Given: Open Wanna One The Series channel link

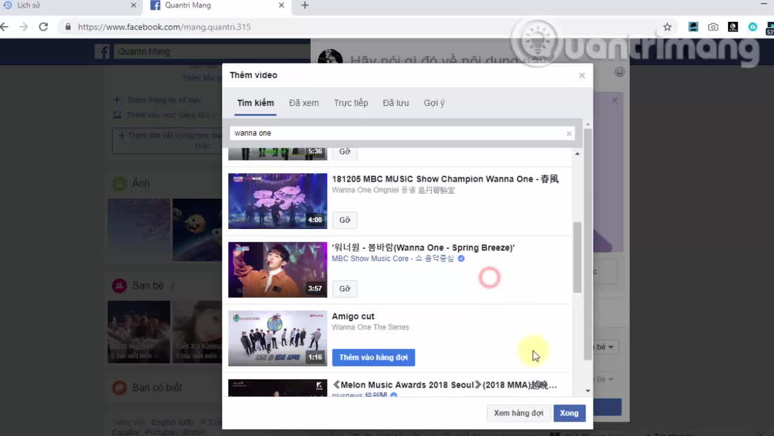Looking at the screenshot, I should coord(371,327).
